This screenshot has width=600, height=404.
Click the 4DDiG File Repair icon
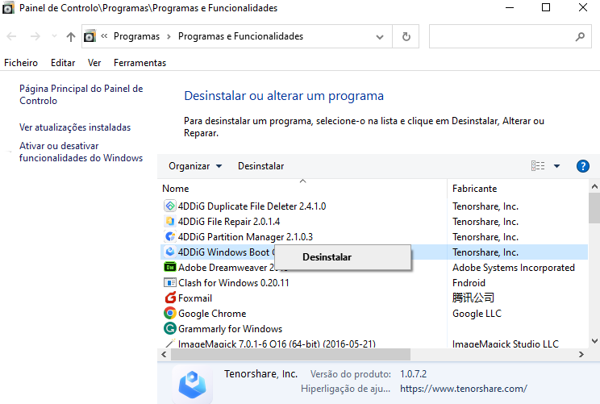click(170, 221)
